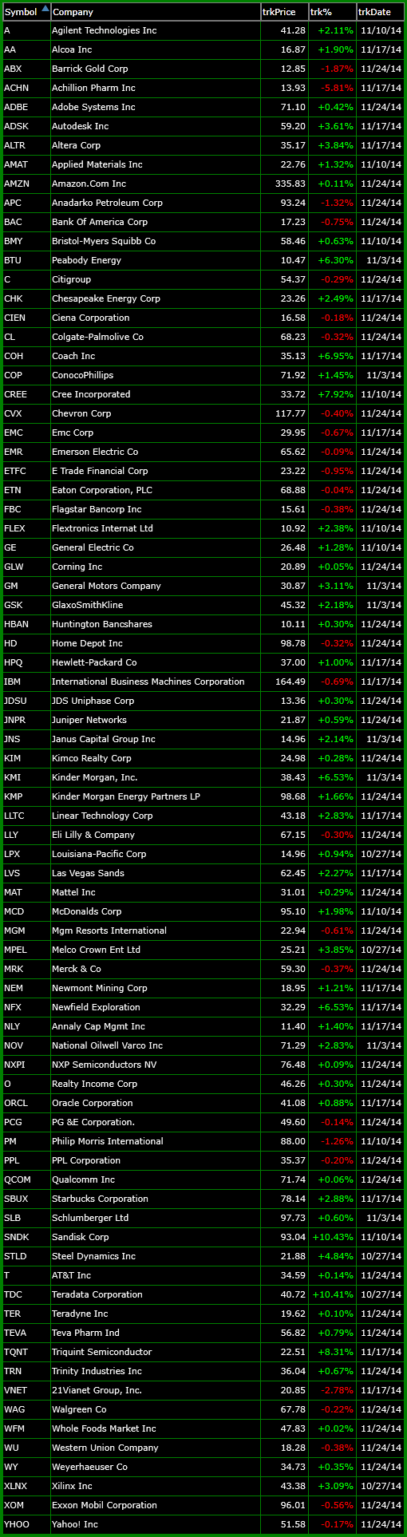
Task: Select Triquint Semiconductor company cell
Action: [x=156, y=1352]
